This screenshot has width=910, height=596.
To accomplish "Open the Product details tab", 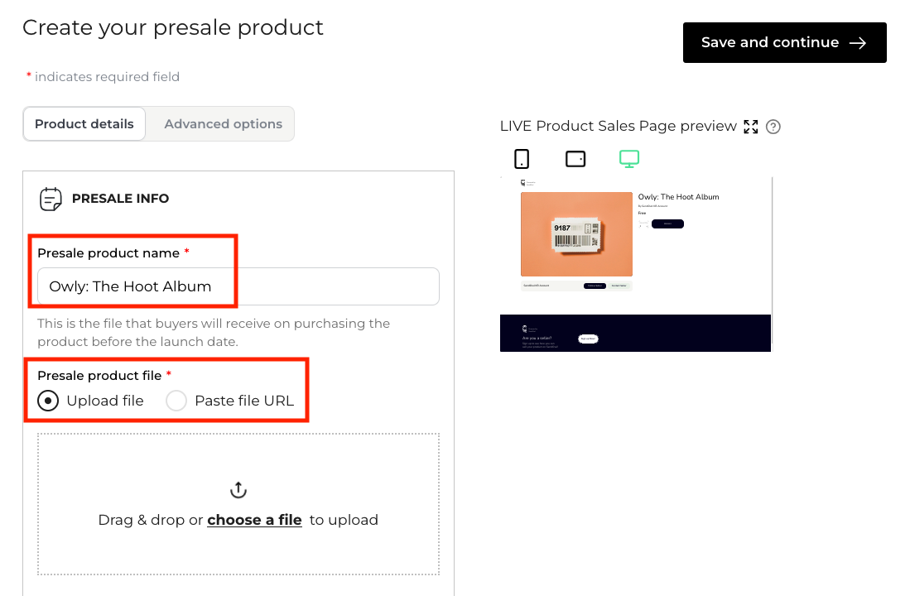I will pyautogui.click(x=84, y=124).
